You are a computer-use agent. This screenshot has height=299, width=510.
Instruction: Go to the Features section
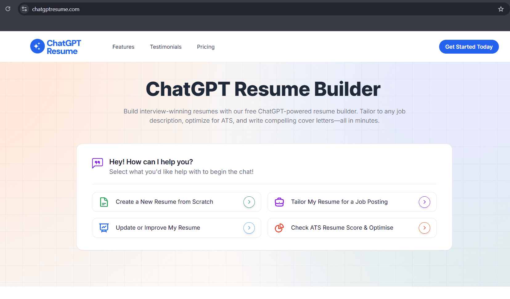click(x=123, y=47)
